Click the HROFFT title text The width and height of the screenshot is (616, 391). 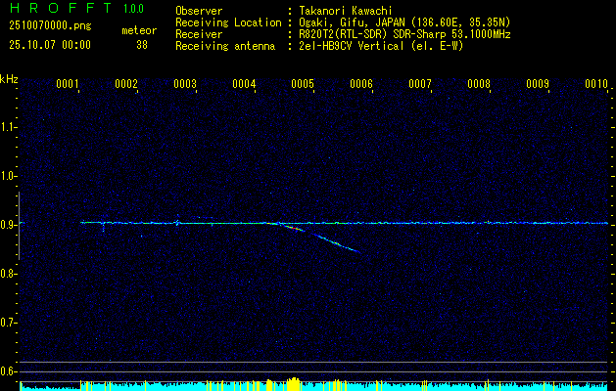click(61, 8)
